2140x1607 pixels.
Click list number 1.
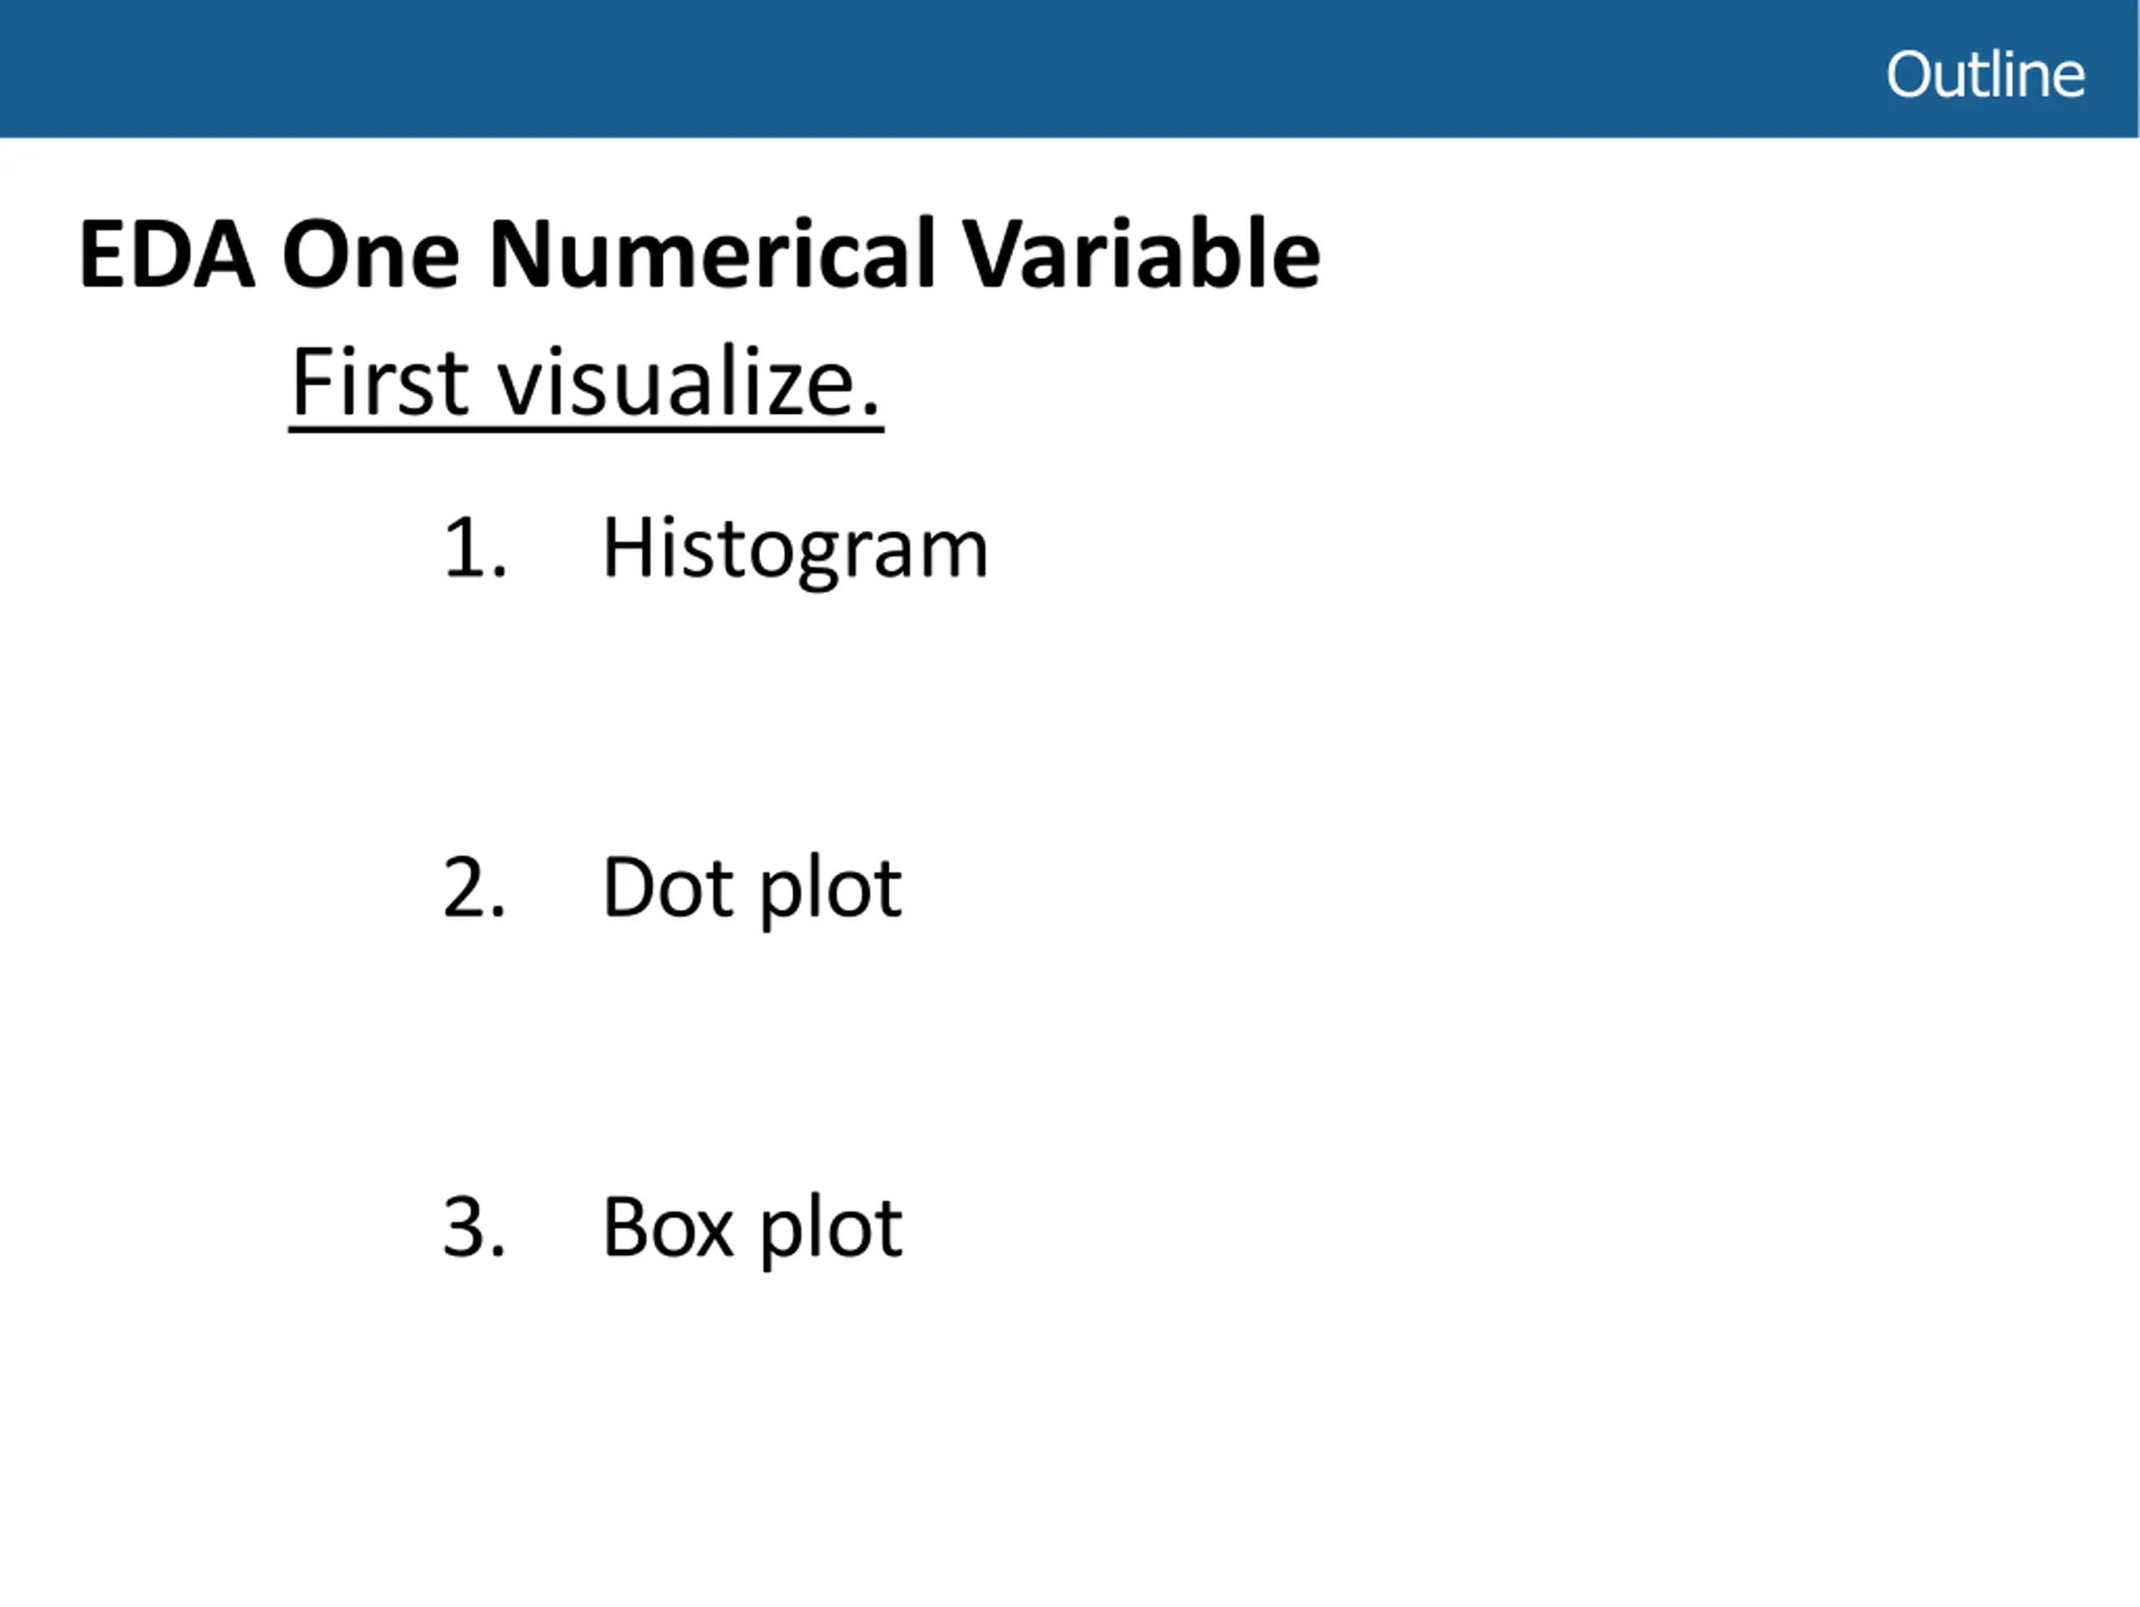pyautogui.click(x=475, y=548)
